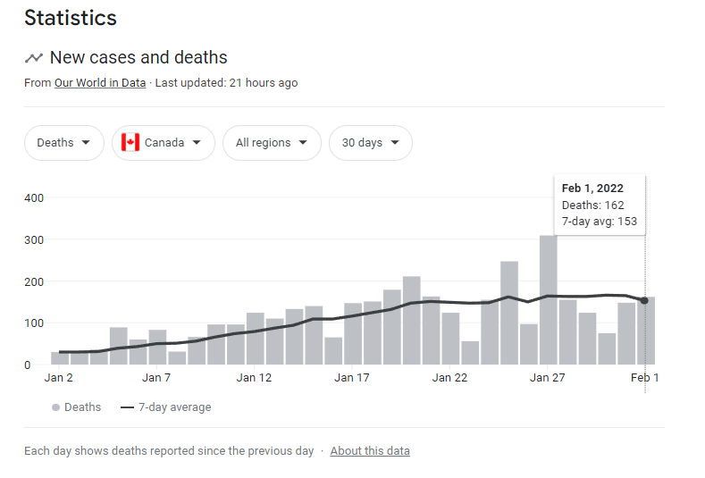Click the Feb 1 data point on the average line
This screenshot has width=705, height=478.
pos(644,300)
